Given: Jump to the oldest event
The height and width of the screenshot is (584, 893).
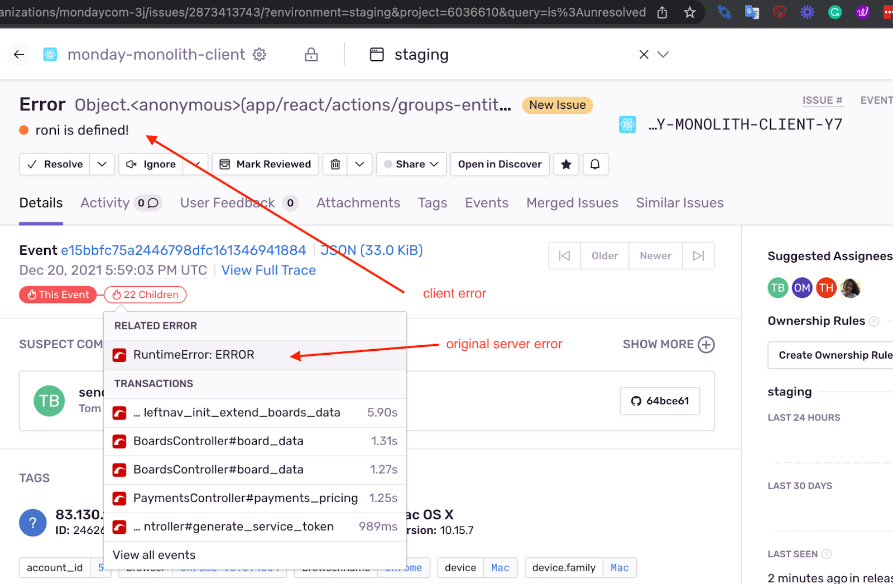Looking at the screenshot, I should [564, 256].
